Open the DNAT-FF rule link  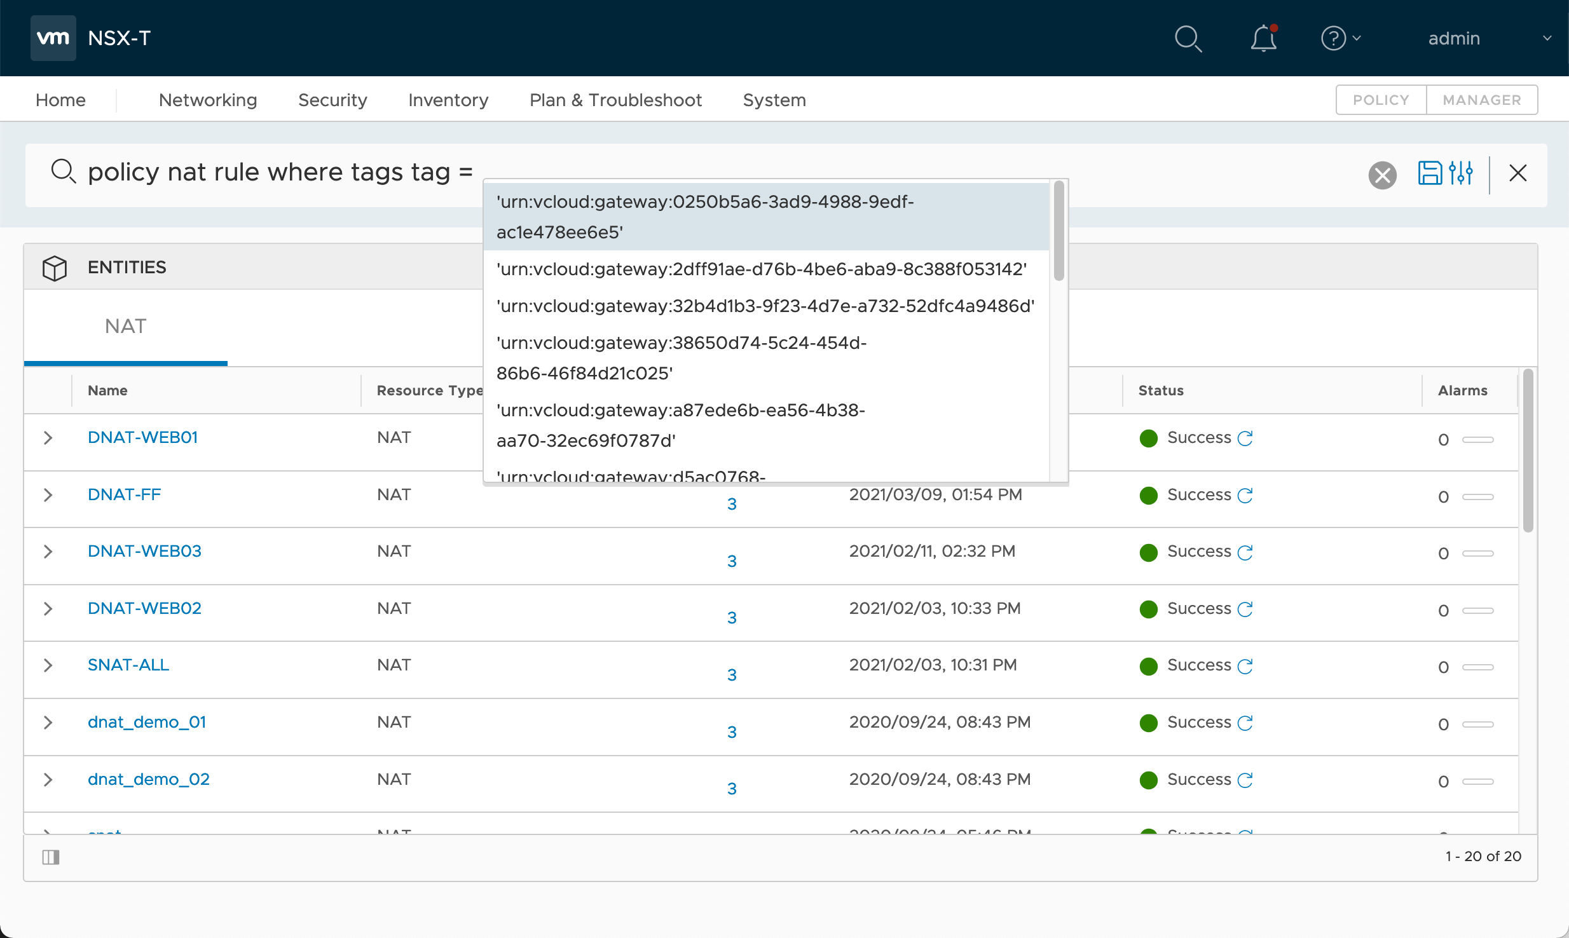(124, 494)
